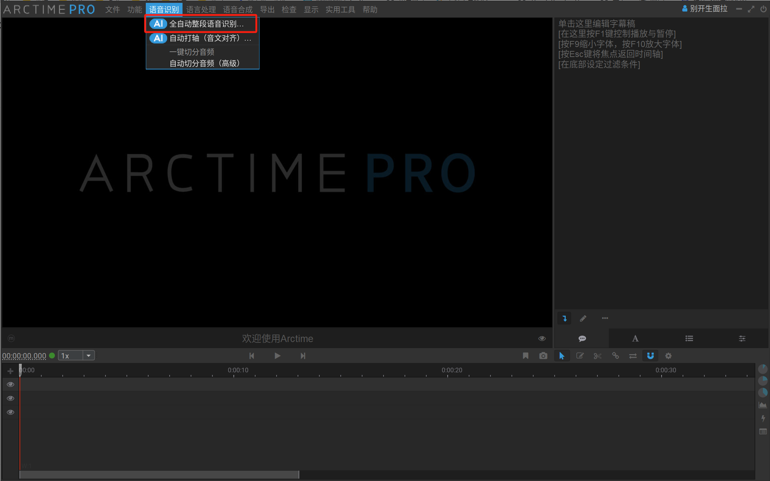Toggle the preview eye icon beside subtitle bar

541,338
